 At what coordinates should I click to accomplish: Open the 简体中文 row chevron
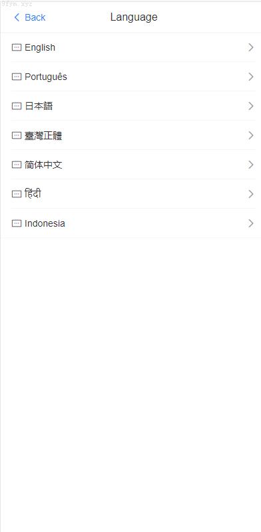coord(251,165)
